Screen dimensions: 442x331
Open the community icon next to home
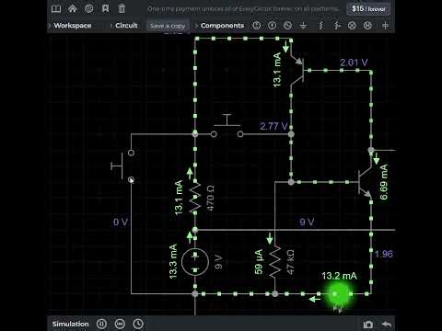[x=89, y=8]
